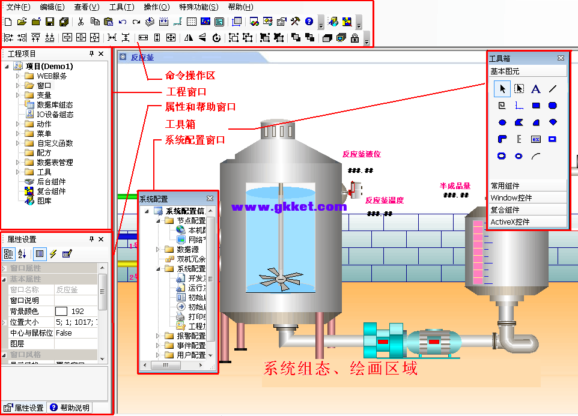578x416 pixels.
Task: Open the Window控件 category in the toolbox
Action: pos(528,197)
